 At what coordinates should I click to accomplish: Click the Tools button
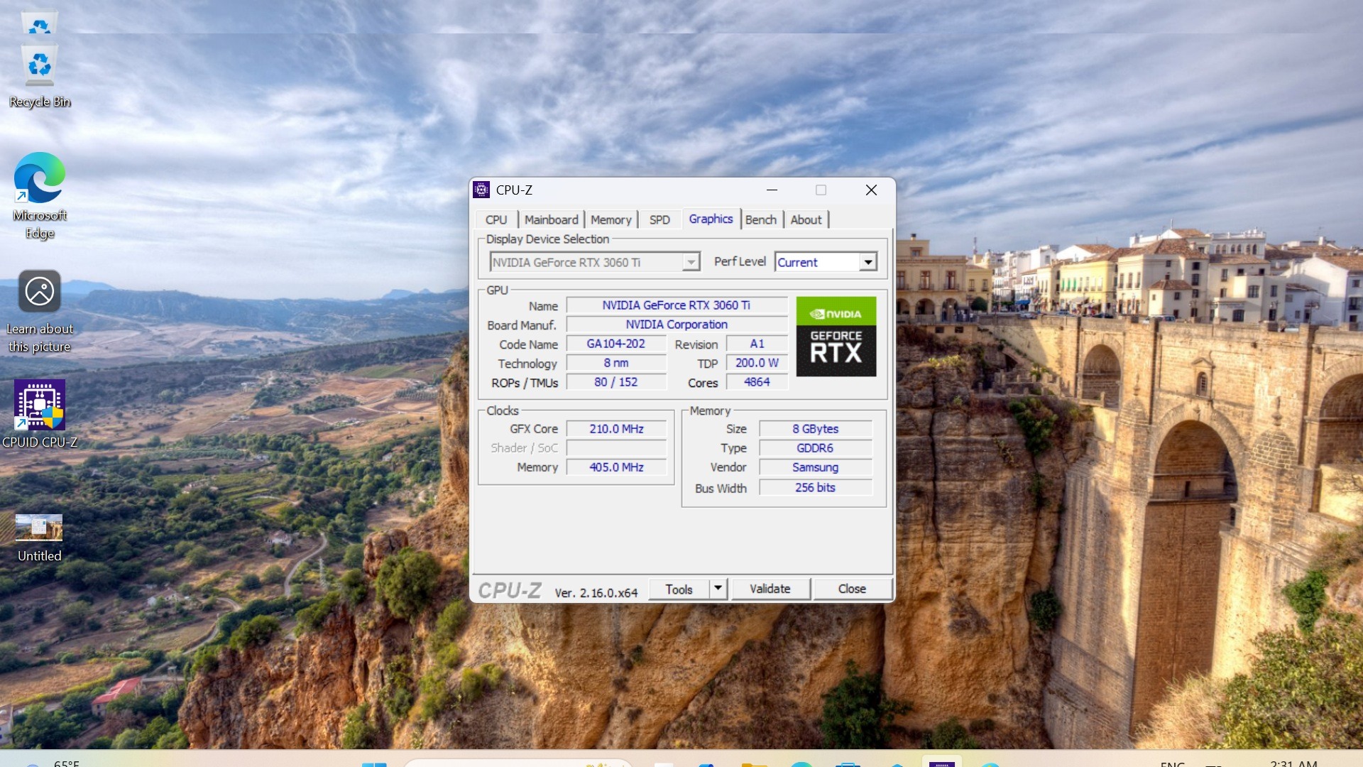coord(679,589)
